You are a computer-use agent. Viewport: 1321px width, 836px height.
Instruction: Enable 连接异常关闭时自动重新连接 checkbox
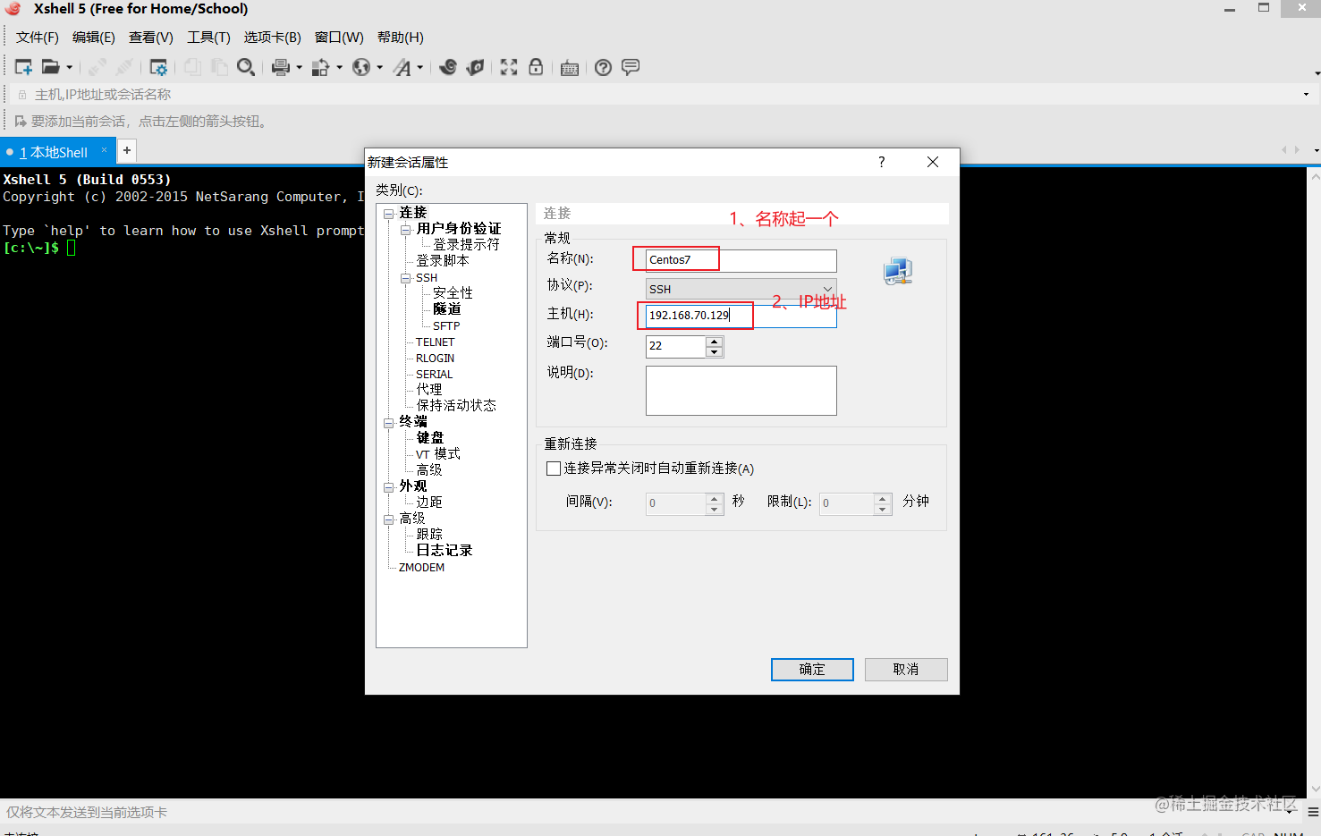tap(554, 469)
